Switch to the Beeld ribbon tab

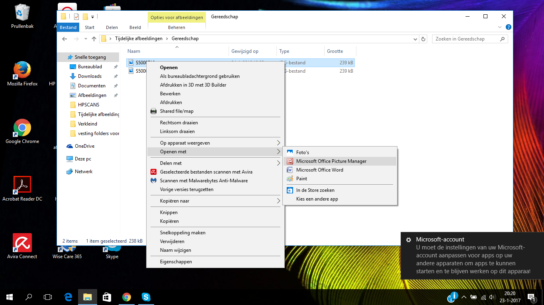(x=135, y=27)
